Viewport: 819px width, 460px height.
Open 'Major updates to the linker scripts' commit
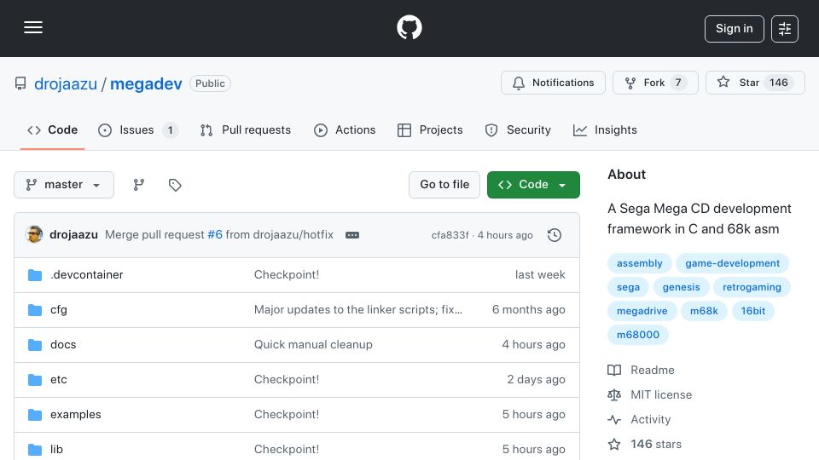[x=357, y=310]
